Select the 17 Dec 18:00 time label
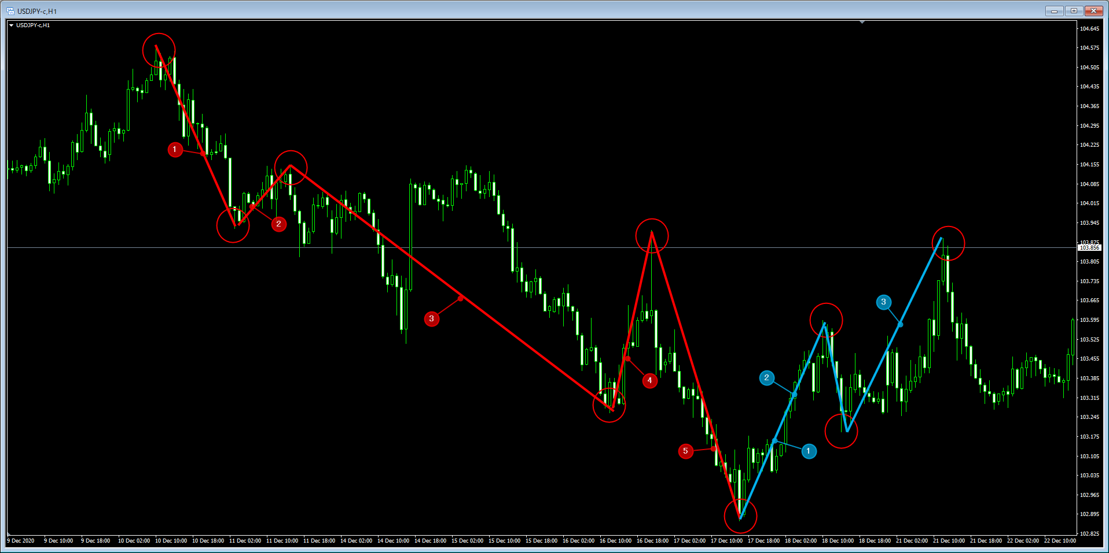This screenshot has height=553, width=1109. pyautogui.click(x=763, y=541)
